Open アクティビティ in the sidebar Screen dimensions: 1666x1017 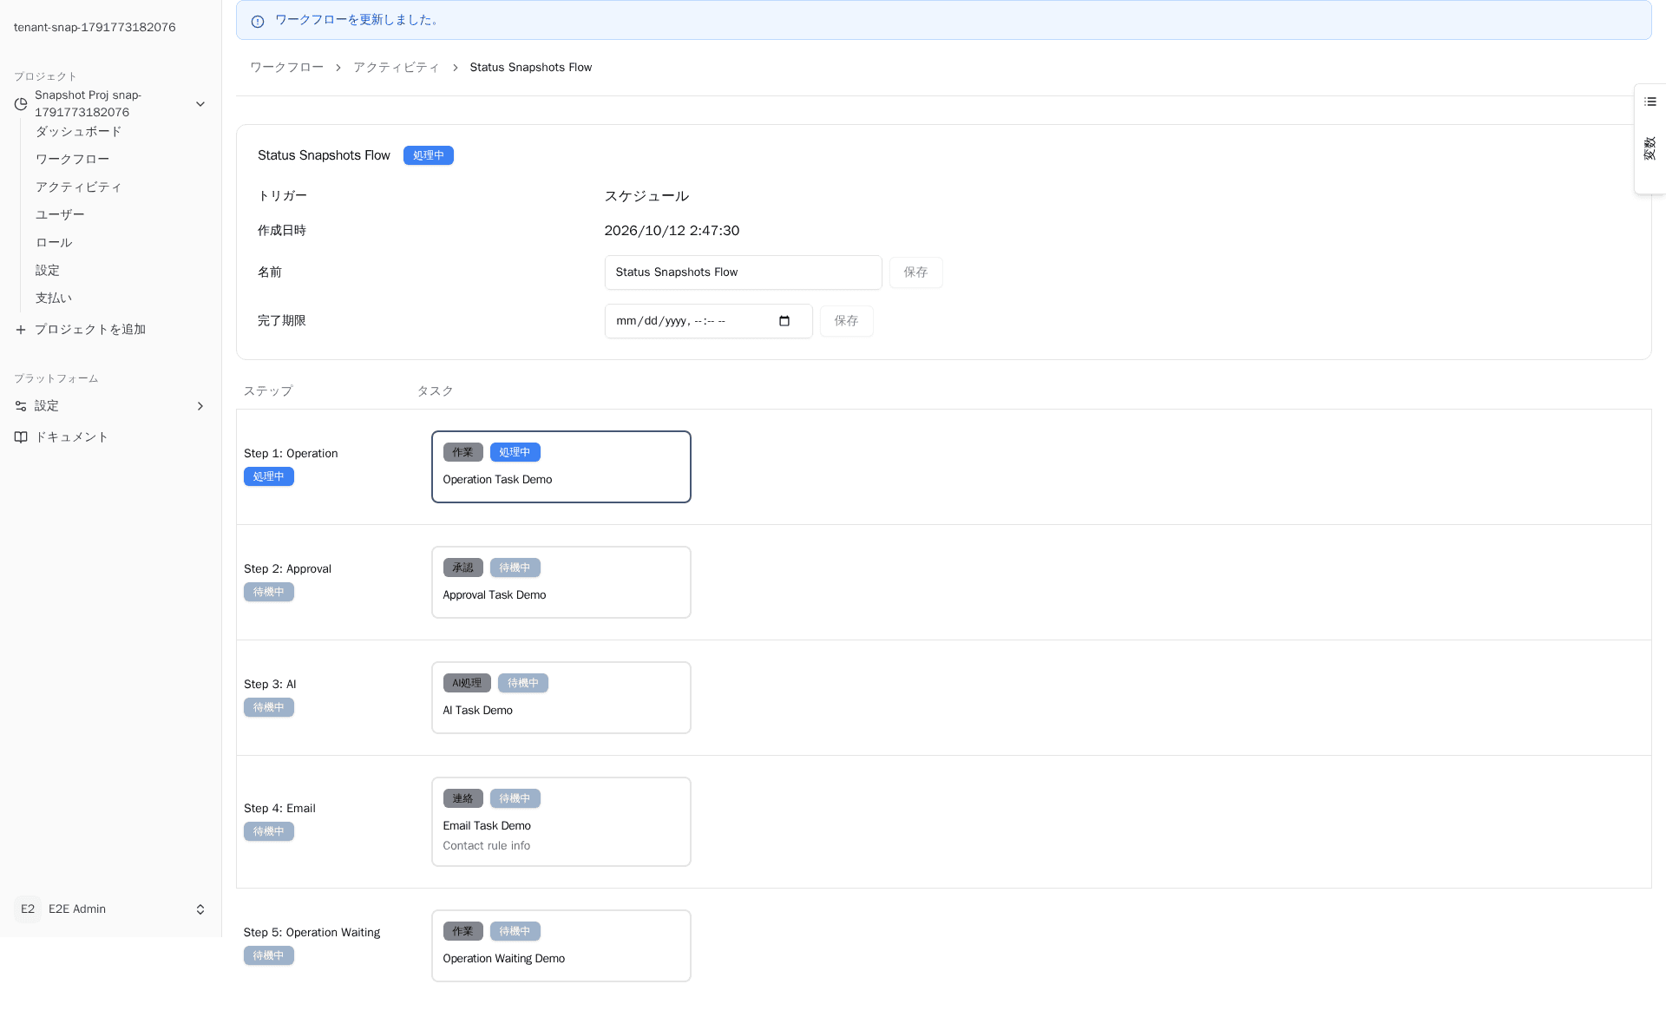(79, 187)
